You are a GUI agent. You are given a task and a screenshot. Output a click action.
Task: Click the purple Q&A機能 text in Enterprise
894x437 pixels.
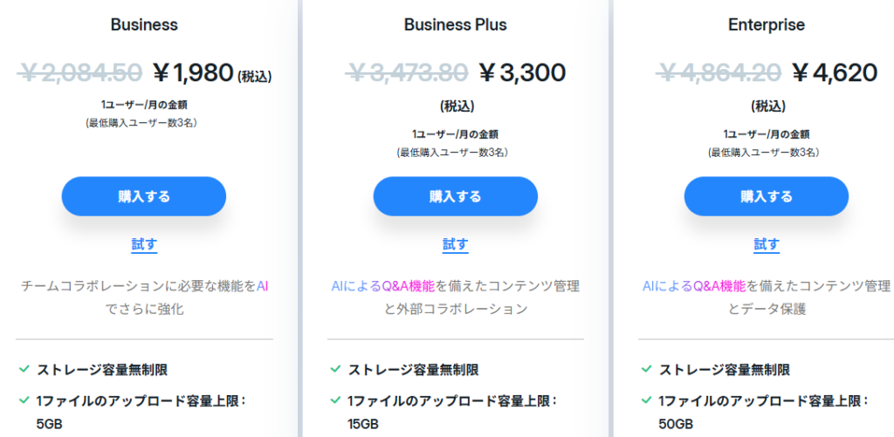[x=719, y=286]
